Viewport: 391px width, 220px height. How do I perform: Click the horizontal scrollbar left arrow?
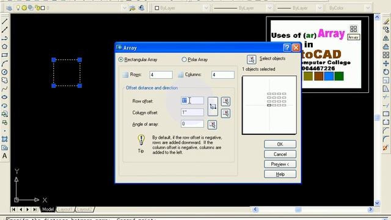coord(255,209)
